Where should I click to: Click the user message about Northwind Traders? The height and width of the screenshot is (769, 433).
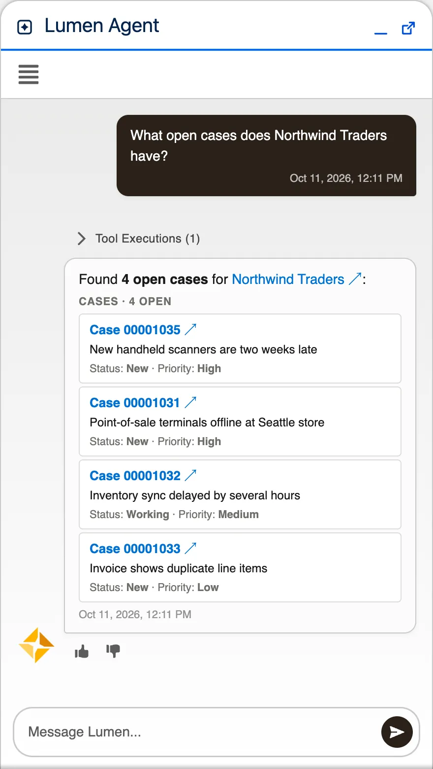click(x=266, y=155)
